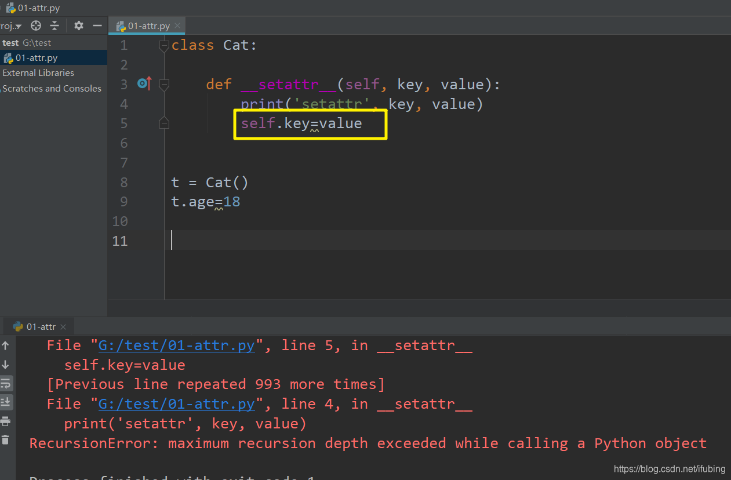Click the locate current file crosshair icon
731x480 pixels.
[x=36, y=26]
